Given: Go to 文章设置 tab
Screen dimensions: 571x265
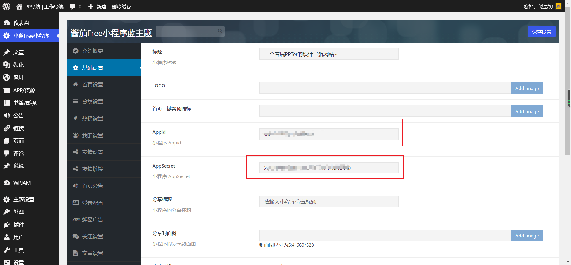Looking at the screenshot, I should point(104,253).
